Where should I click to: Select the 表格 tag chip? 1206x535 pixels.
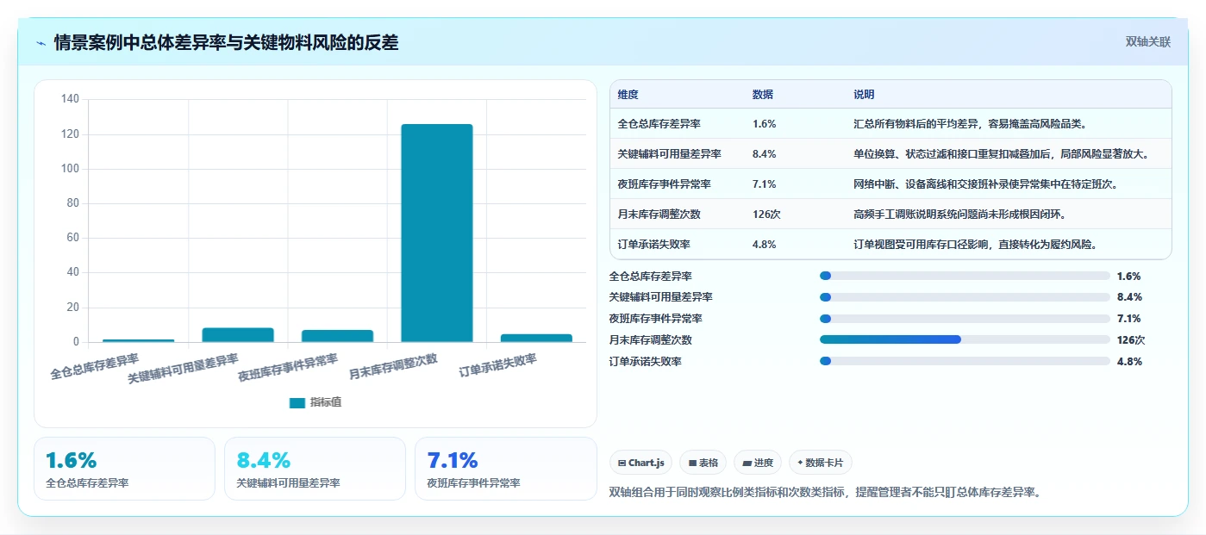(x=703, y=463)
